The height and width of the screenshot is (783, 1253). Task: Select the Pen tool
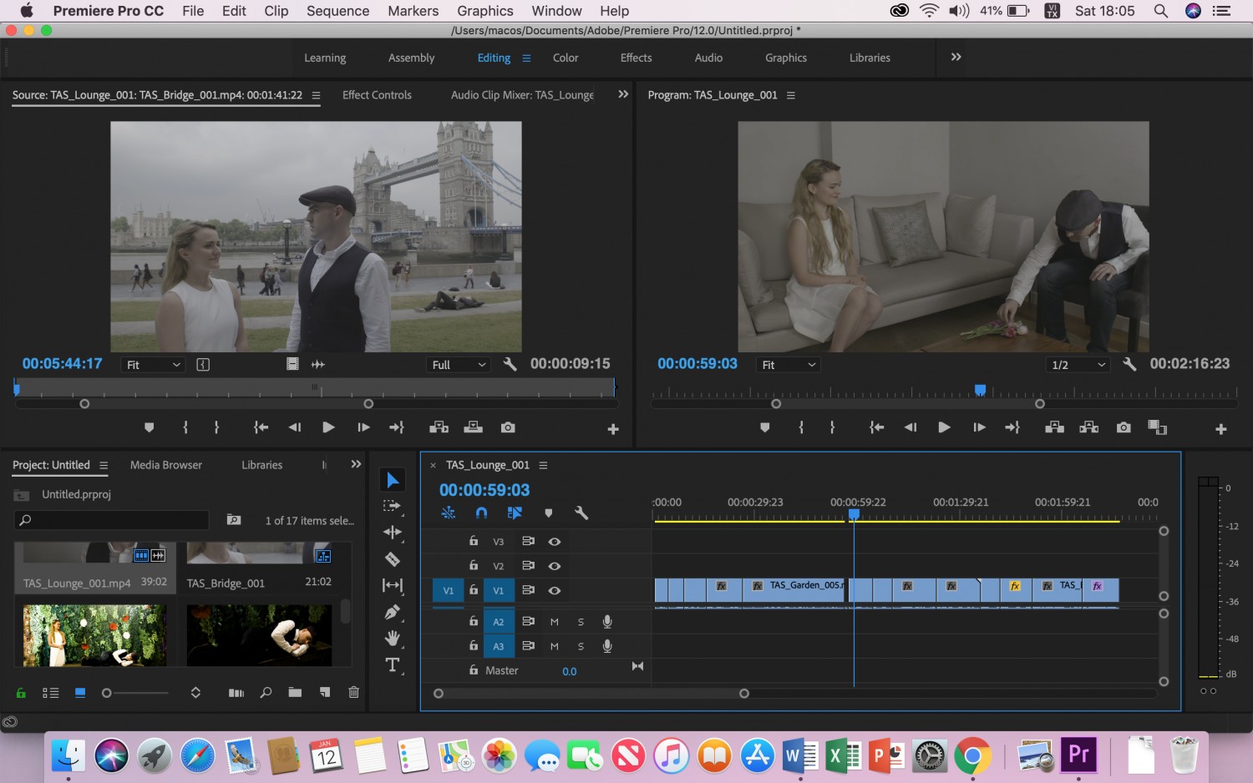[x=393, y=612]
